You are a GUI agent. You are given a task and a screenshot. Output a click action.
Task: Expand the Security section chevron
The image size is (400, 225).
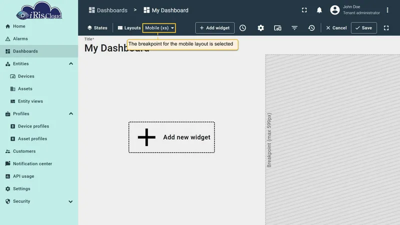70,201
